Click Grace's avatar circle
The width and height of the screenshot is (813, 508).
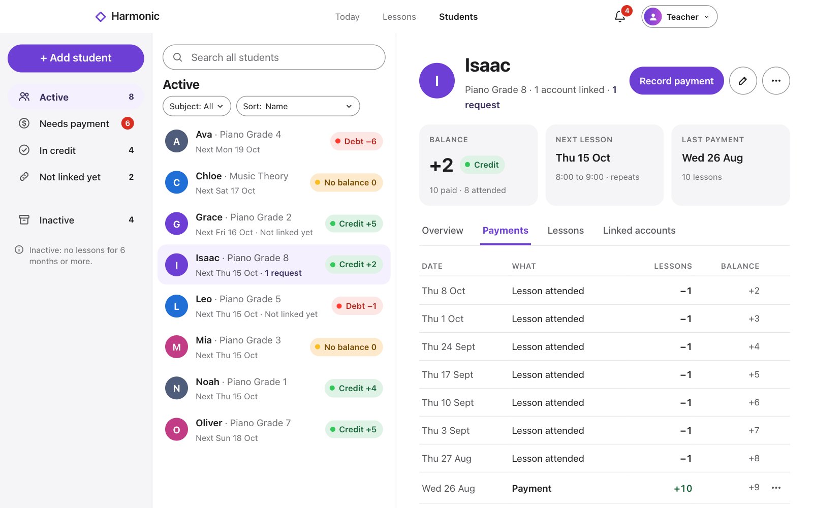tap(177, 224)
